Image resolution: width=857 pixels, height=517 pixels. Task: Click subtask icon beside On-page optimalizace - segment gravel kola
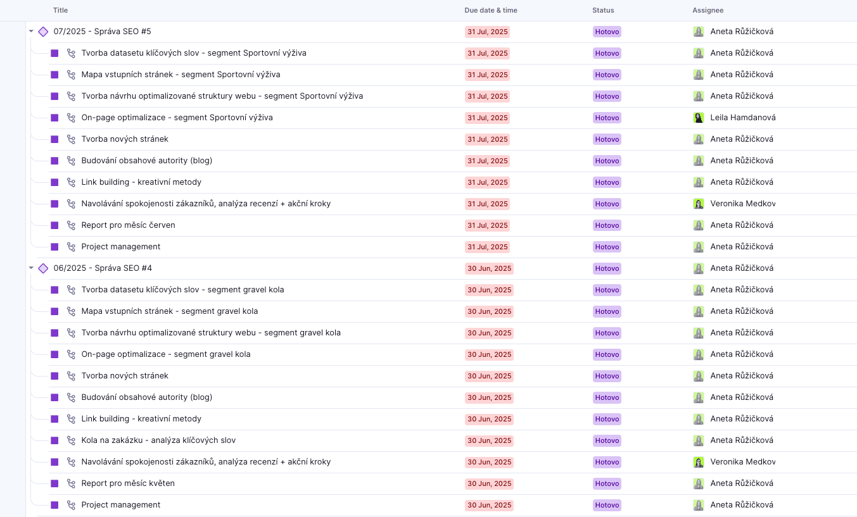click(72, 354)
